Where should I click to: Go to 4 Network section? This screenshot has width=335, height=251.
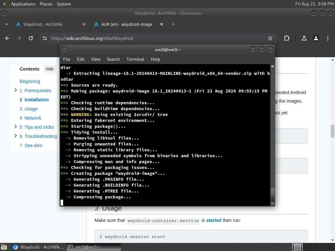click(30, 118)
